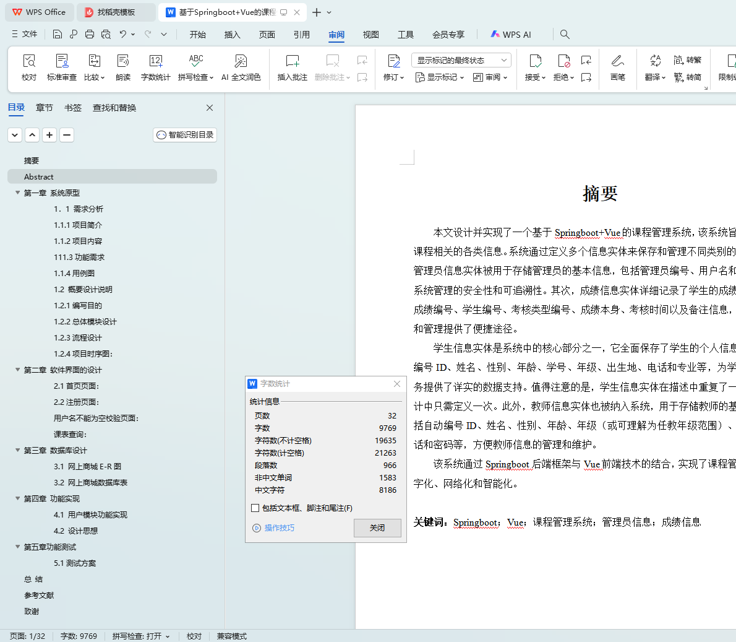Click the plus button in outline panel
This screenshot has height=642, width=736.
click(49, 135)
